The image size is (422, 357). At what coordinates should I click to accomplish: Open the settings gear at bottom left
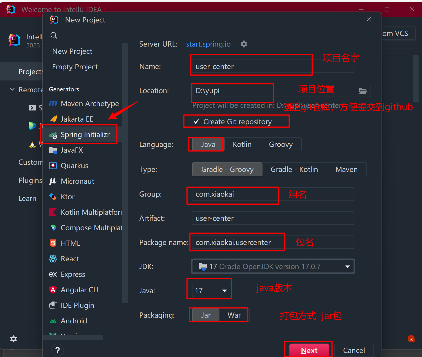click(x=14, y=339)
